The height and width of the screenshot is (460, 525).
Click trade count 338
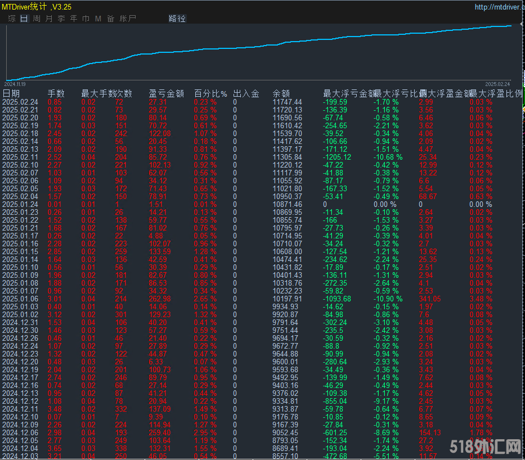(121, 448)
